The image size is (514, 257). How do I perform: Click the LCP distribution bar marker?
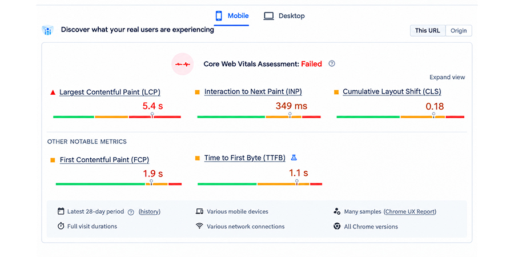click(x=152, y=115)
